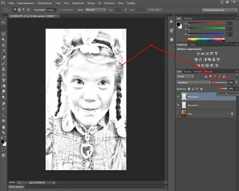Viewport: 239px width, 191px height.
Task: Select the Dodge tool
Action: 4,97
